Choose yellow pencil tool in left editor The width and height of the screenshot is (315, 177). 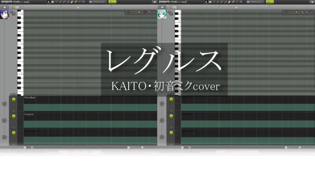coord(60,2)
